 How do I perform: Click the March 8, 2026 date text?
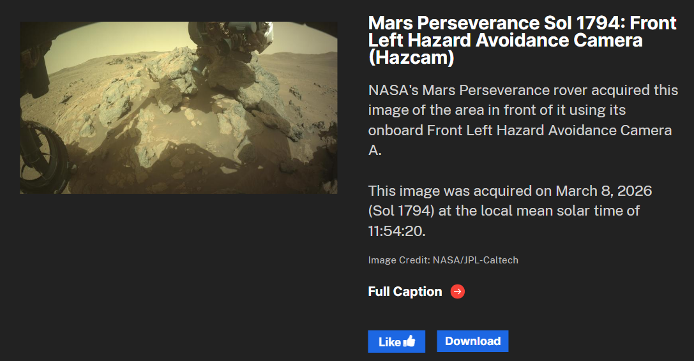click(604, 191)
